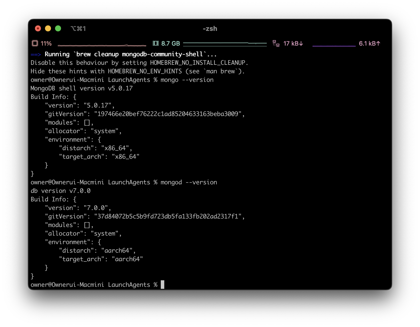Click the 17 kB download rate value
The image size is (420, 327).
tap(293, 43)
